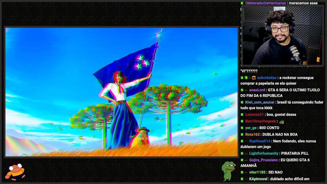Open the anaoLord chat username
The width and height of the screenshot is (327, 184).
click(x=257, y=90)
